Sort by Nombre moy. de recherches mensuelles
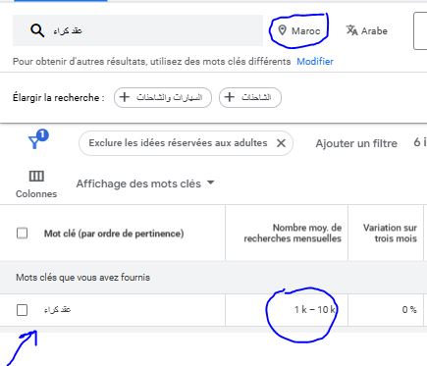This screenshot has width=427, height=366. pos(293,233)
